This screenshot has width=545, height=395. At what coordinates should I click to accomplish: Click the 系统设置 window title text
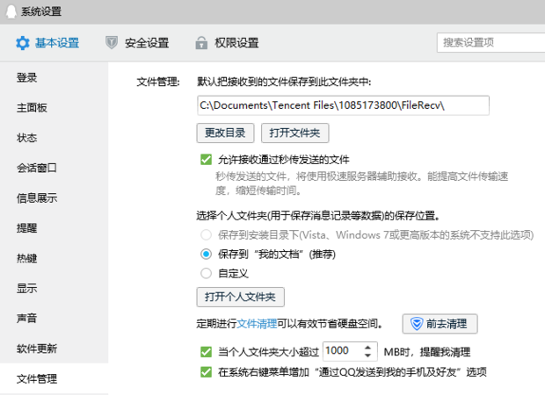tap(41, 11)
